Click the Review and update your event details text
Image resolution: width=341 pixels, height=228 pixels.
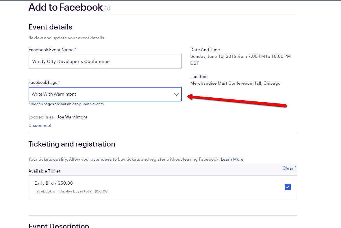67,38
